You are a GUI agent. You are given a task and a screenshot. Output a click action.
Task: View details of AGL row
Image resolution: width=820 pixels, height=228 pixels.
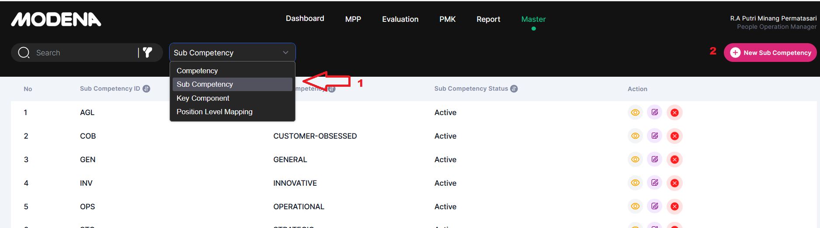635,112
